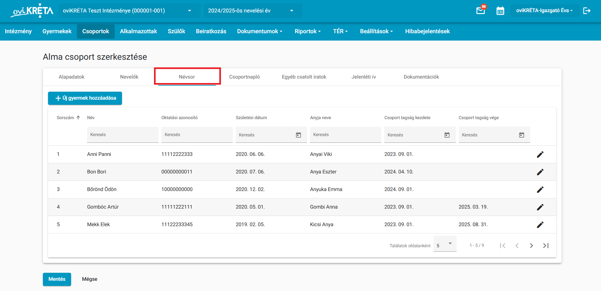The height and width of the screenshot is (291, 601).
Task: Click the Név search field
Action: point(123,135)
